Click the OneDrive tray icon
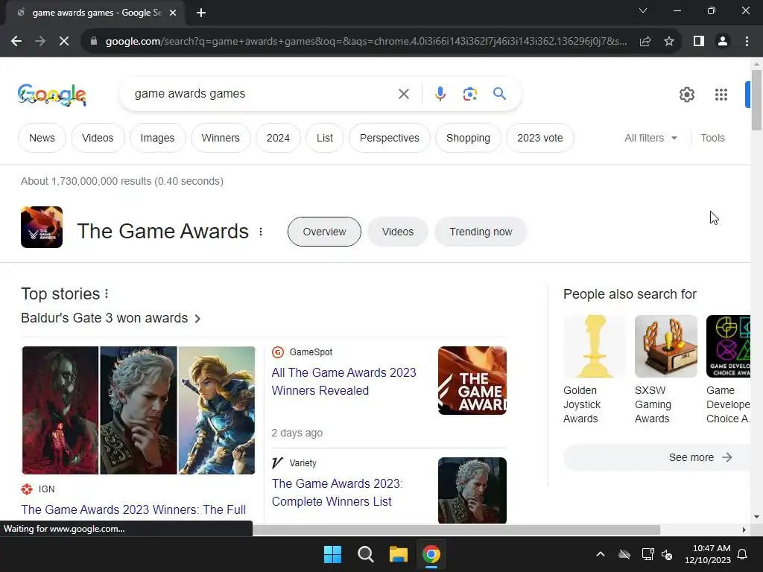The width and height of the screenshot is (763, 572). pos(624,554)
